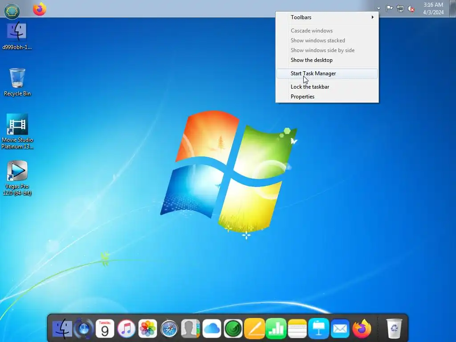Open the Mail envelope dock icon
The height and width of the screenshot is (342, 456).
click(340, 329)
